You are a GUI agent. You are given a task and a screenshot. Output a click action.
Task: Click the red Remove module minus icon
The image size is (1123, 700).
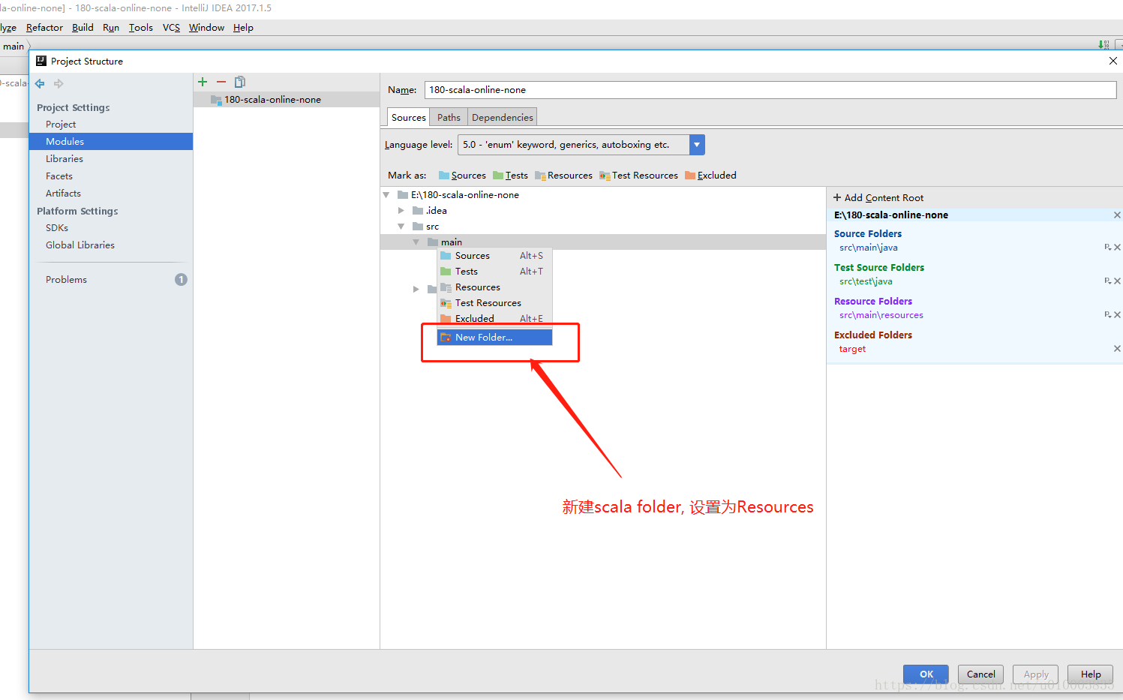(221, 82)
